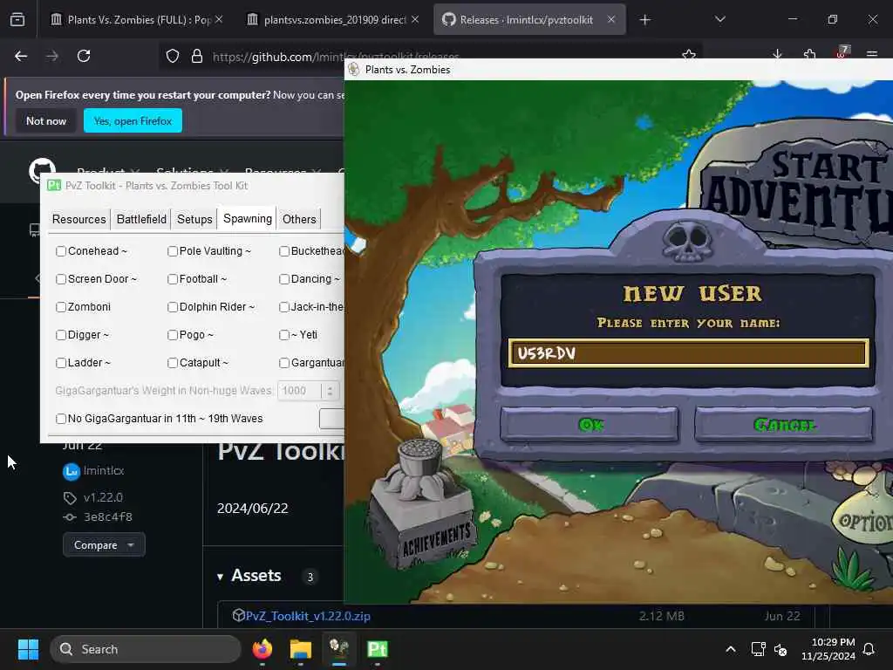
Task: Open the taskbar clock showing 10:29 PM
Action: tap(828, 649)
